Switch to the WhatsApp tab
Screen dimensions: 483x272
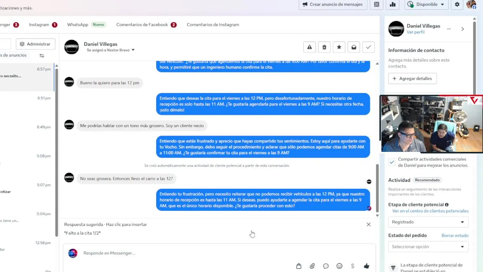coord(86,25)
